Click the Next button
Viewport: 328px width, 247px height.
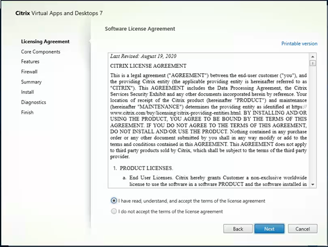pyautogui.click(x=269, y=229)
